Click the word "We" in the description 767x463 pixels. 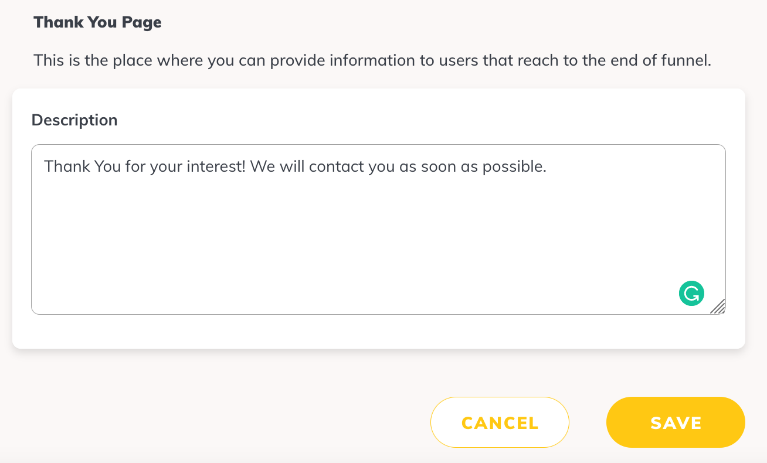[x=262, y=167]
